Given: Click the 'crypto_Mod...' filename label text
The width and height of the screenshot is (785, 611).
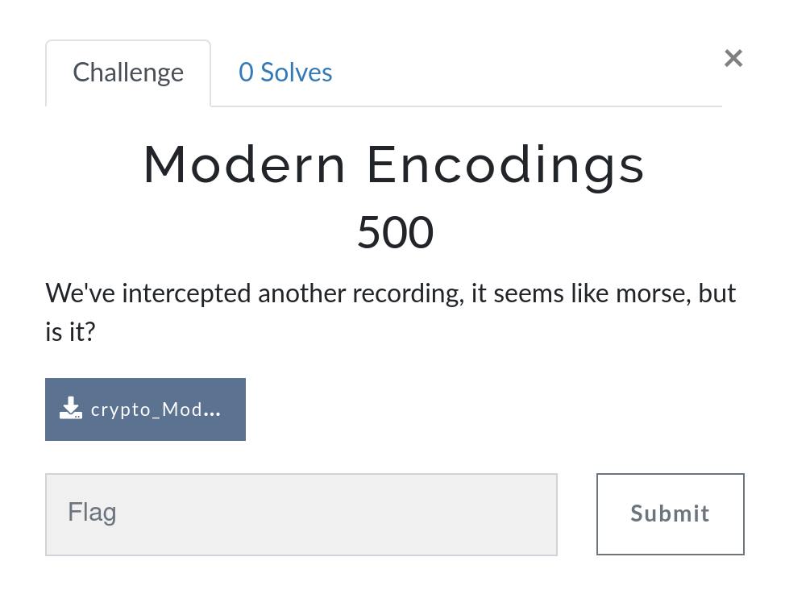Looking at the screenshot, I should pos(156,409).
